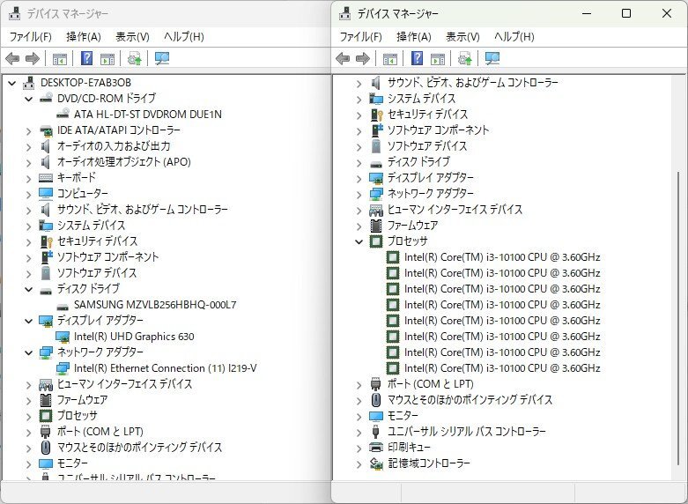688x504 pixels.
Task: Expand ポート (COM と LPT) in right window
Action: click(x=359, y=384)
